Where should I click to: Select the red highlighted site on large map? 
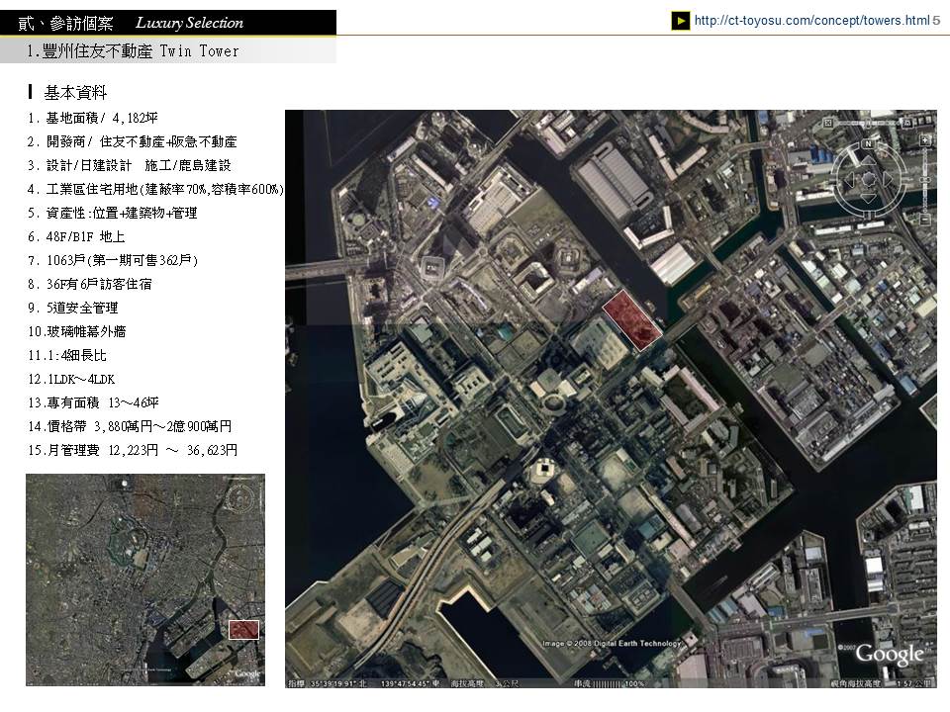click(x=631, y=319)
